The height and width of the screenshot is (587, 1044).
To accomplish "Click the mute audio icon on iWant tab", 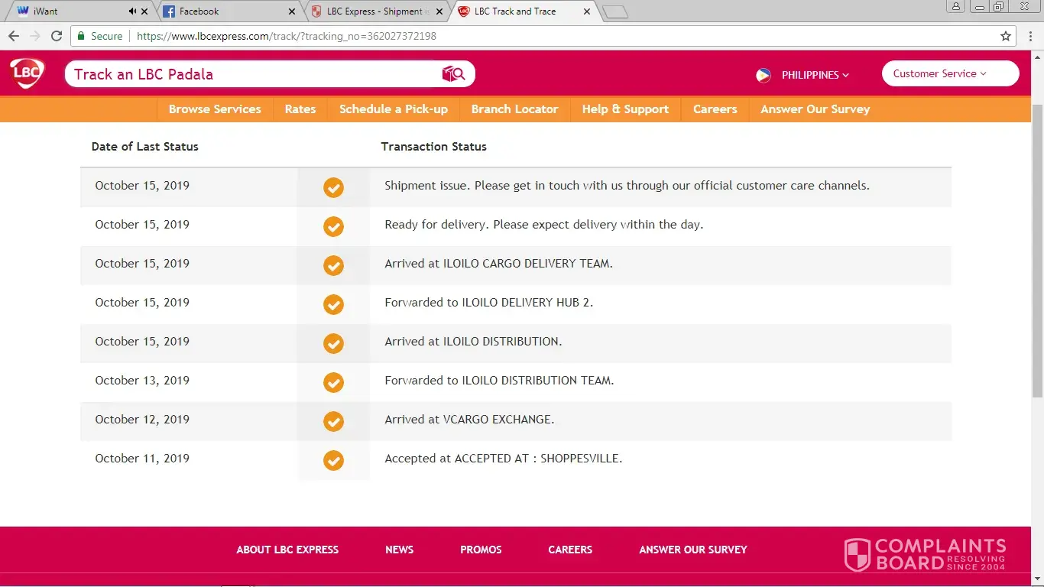I will point(133,11).
